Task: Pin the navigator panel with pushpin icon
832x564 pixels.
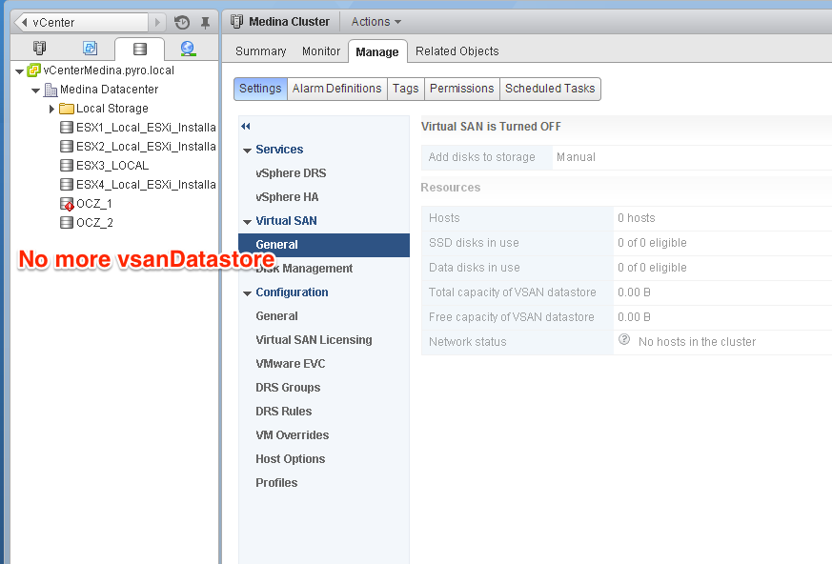Action: point(205,22)
